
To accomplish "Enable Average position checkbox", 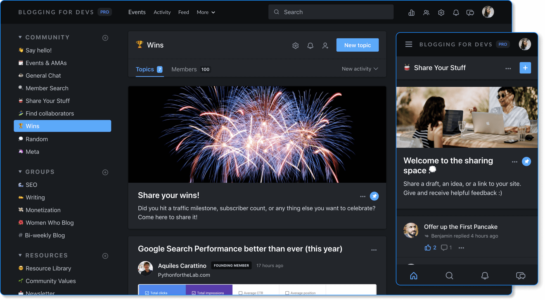I will tap(287, 293).
